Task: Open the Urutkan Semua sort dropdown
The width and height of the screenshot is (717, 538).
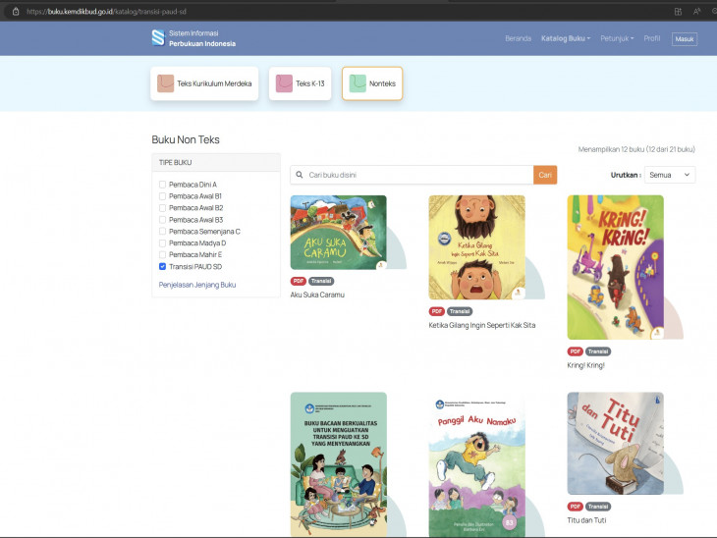Action: coord(671,175)
